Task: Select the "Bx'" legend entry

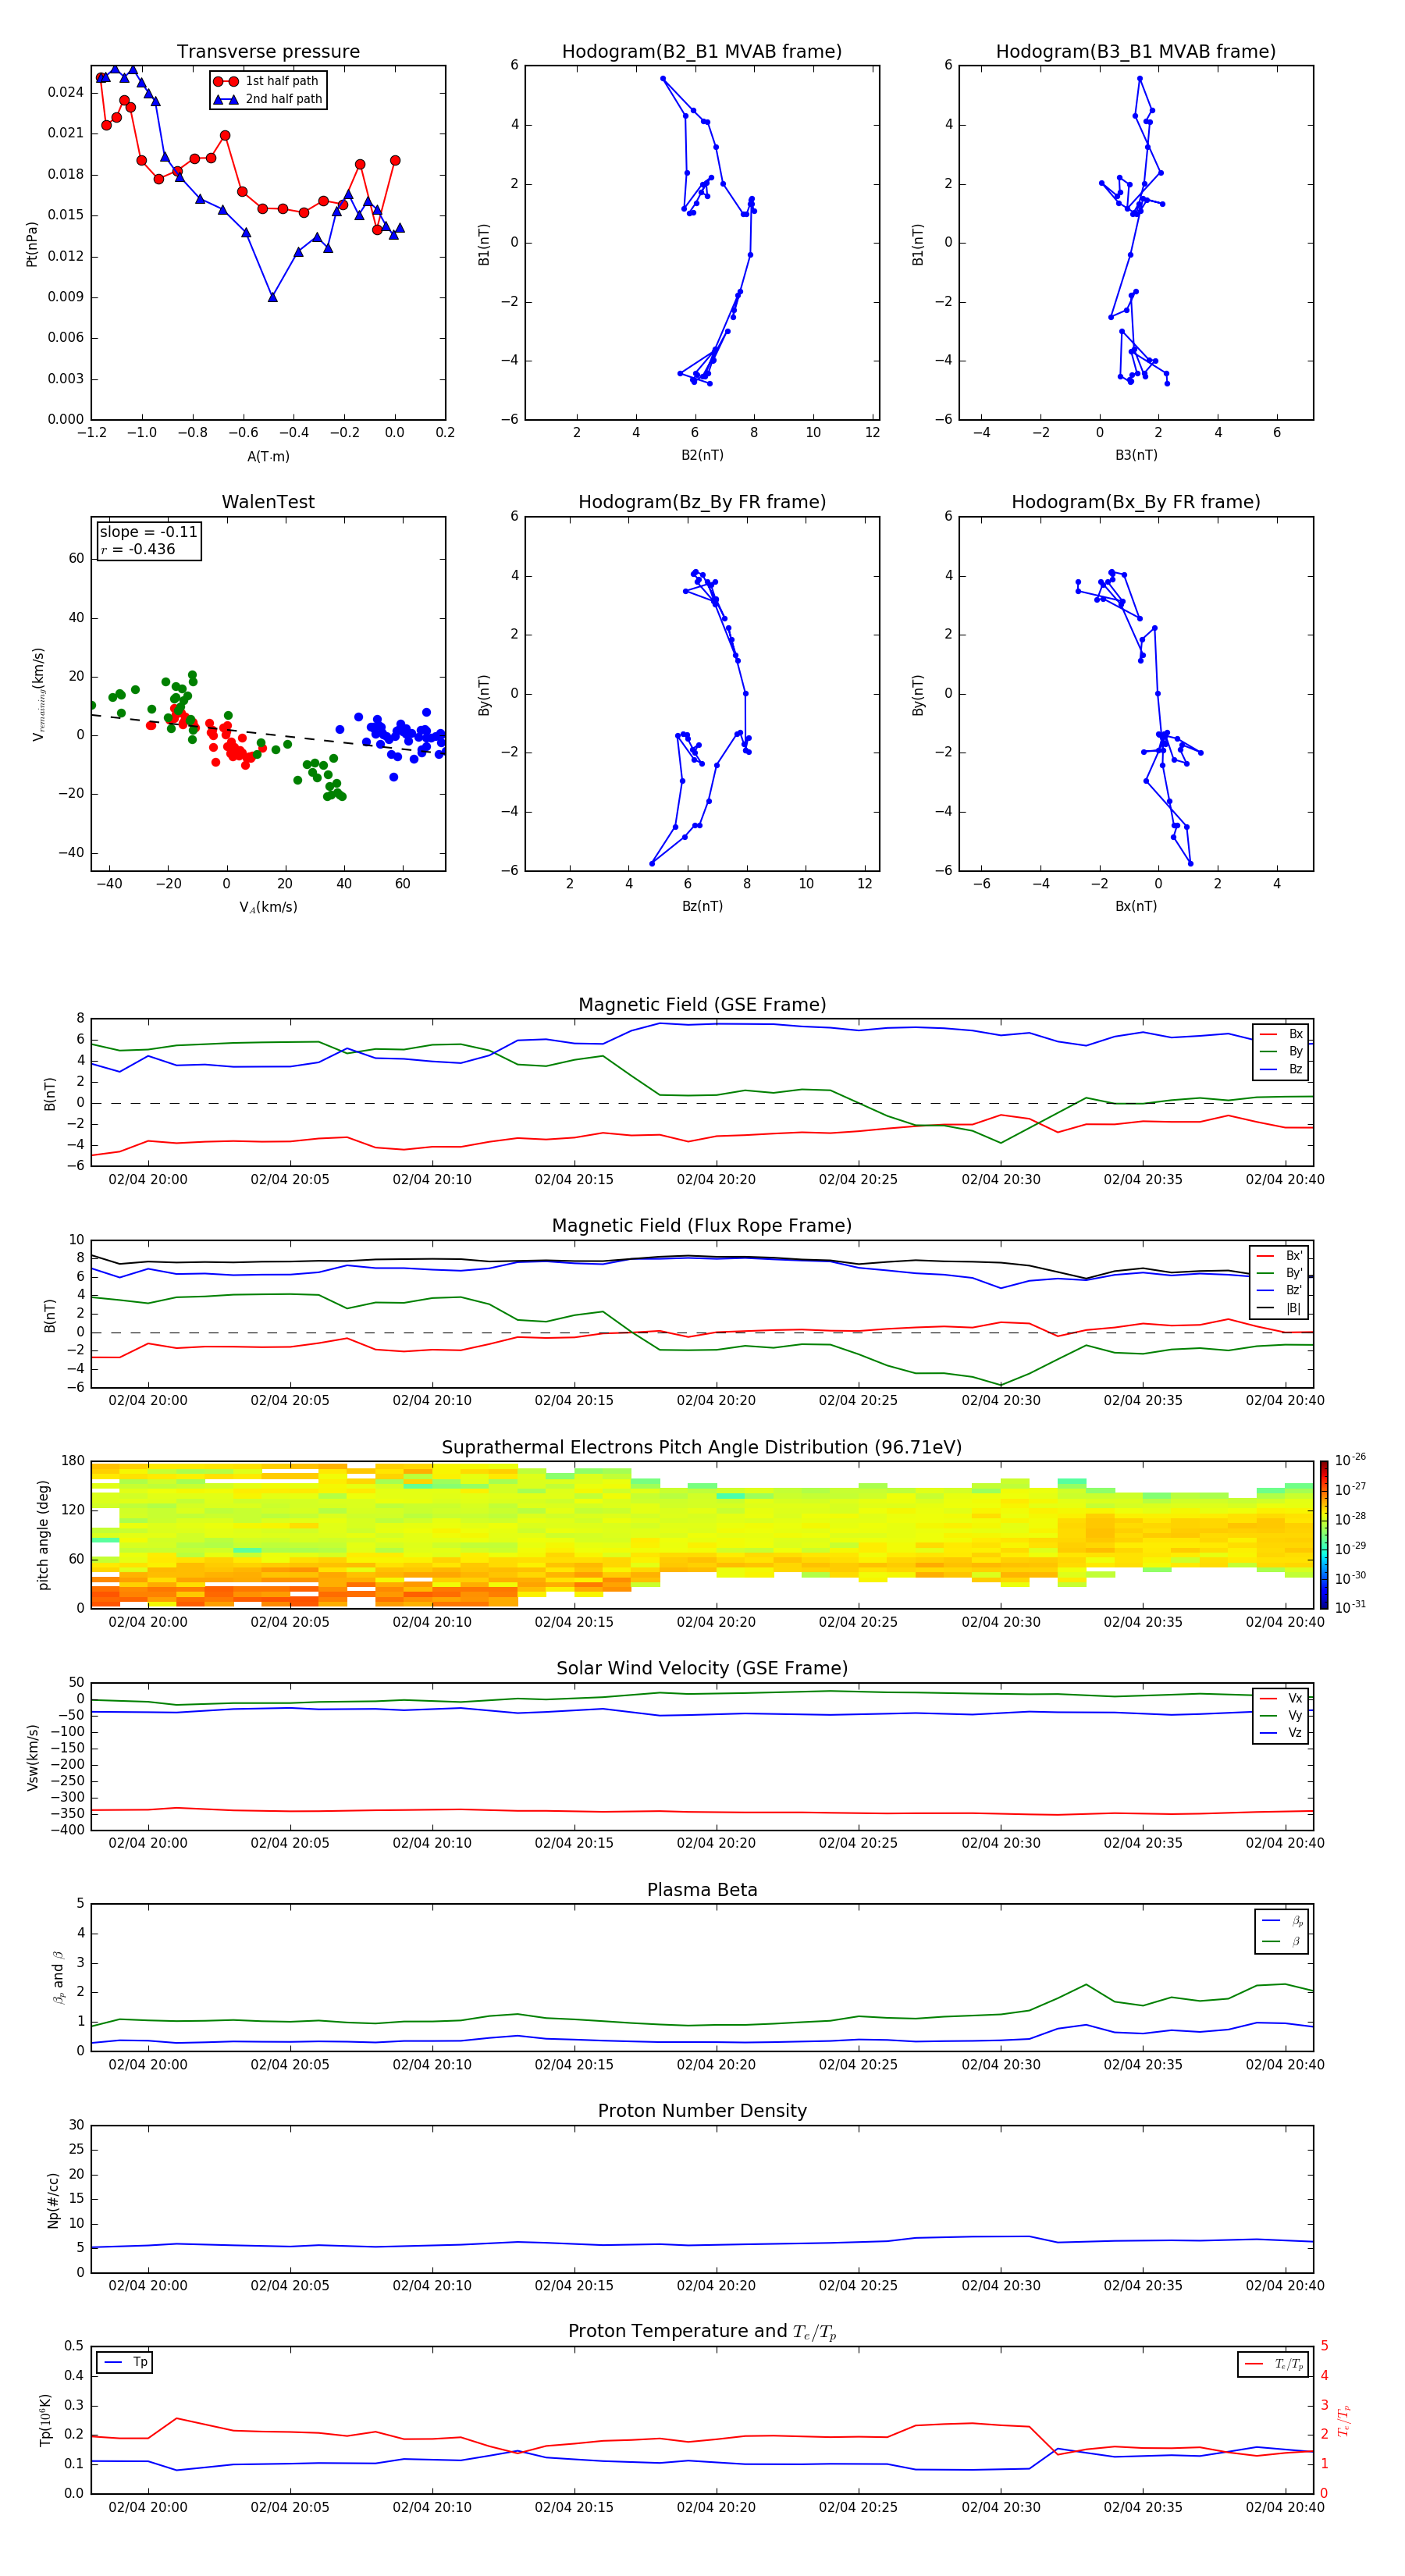Action: pos(1280,1256)
